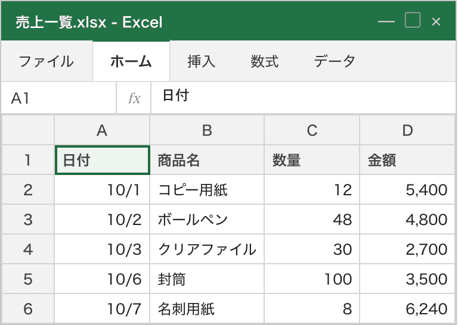Viewport: 458px width, 325px height.
Task: Select row 3 header
Action: click(x=28, y=220)
